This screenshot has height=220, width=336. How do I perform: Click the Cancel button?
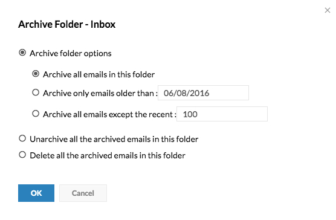click(83, 193)
